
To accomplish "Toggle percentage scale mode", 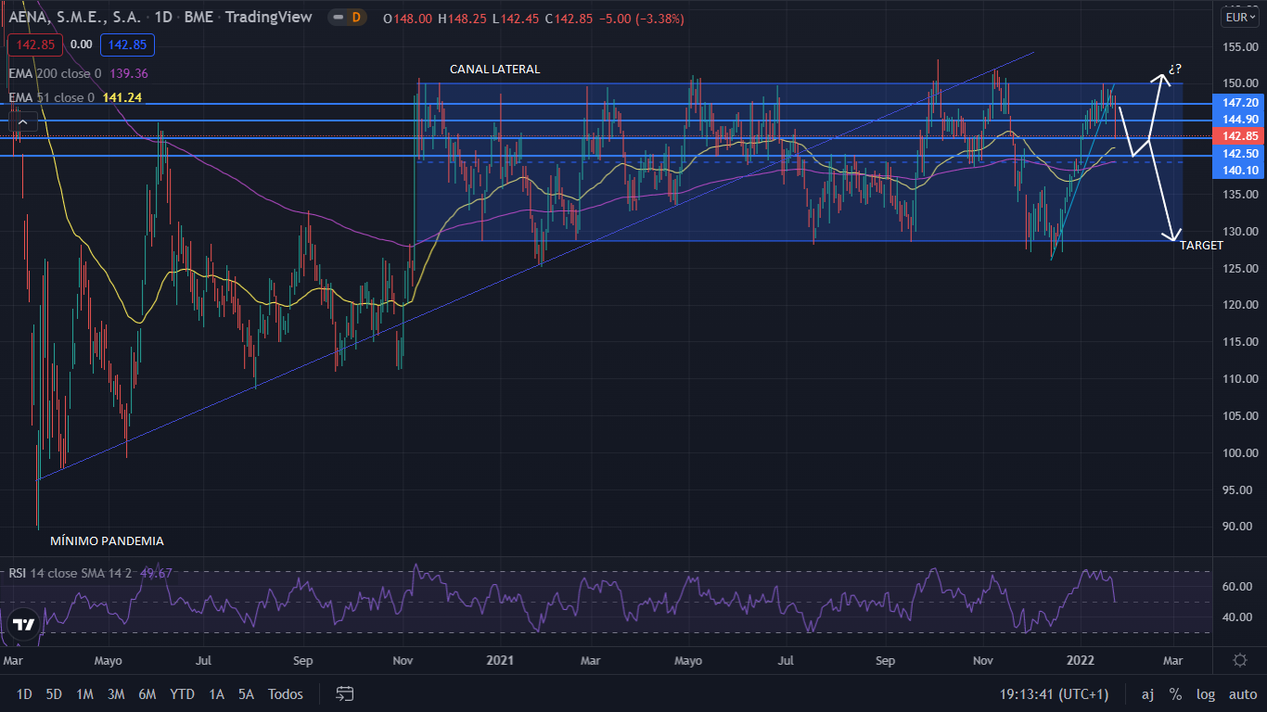I will (1175, 693).
